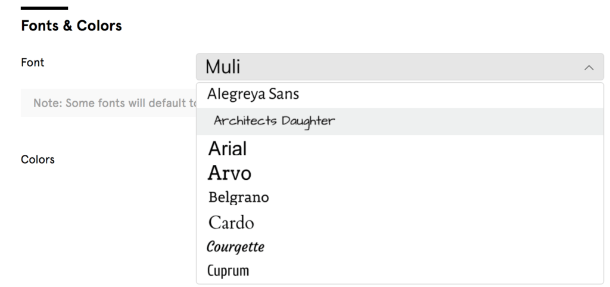Pick the Courgette script font
Screen dimensions: 610x287
point(236,247)
